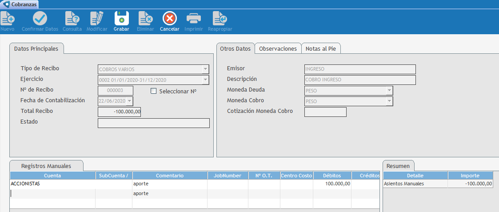The width and height of the screenshot is (499, 212).
Task: Switch to the Notas al Pie tab
Action: (x=321, y=49)
